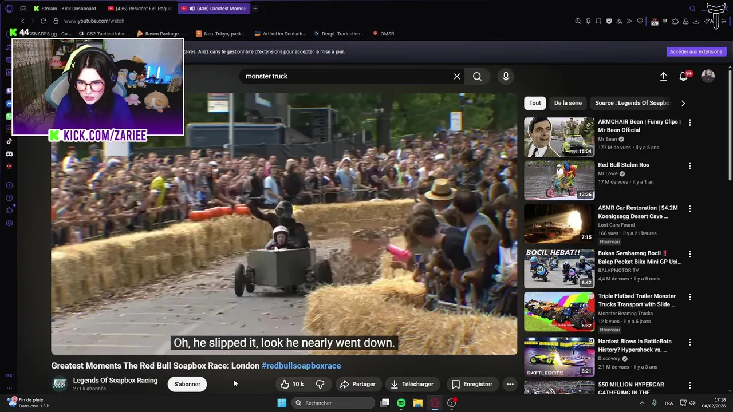Dislike the video with thumbs down
The image size is (733, 412).
pyautogui.click(x=321, y=384)
